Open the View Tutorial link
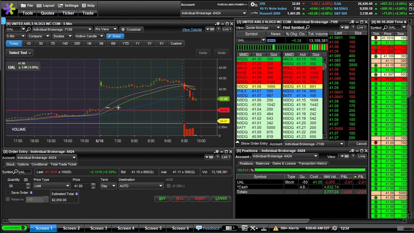 pos(192,29)
